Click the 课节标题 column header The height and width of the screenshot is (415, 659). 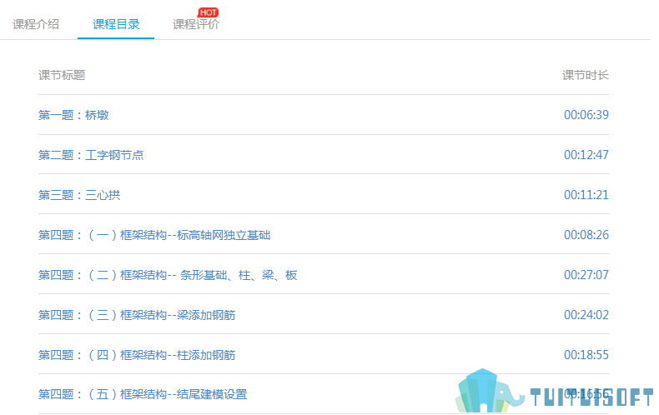(x=62, y=75)
